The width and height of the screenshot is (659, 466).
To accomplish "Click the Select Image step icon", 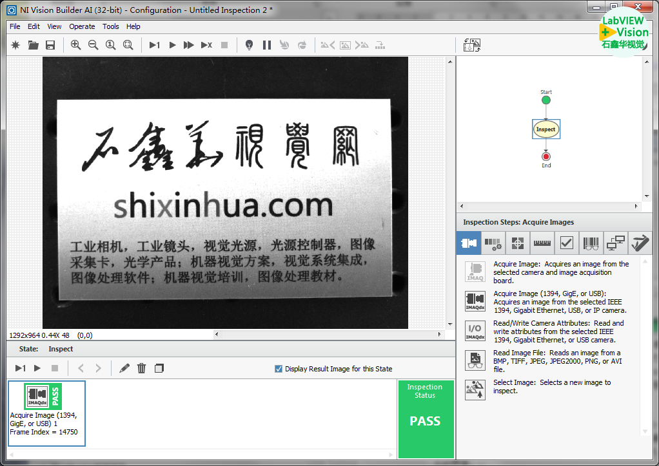I will [475, 389].
